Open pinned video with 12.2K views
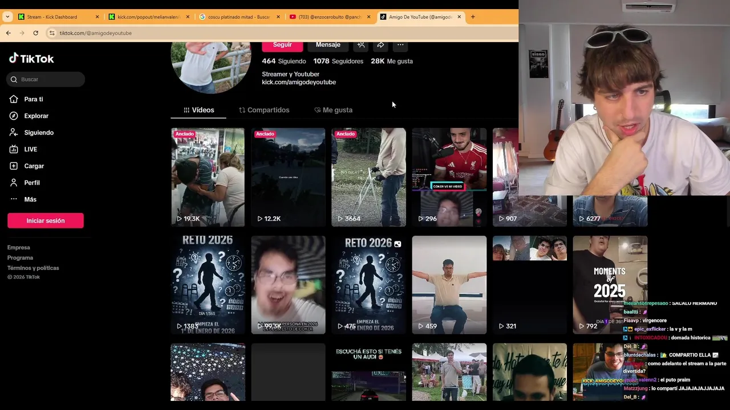730x410 pixels. (x=289, y=177)
